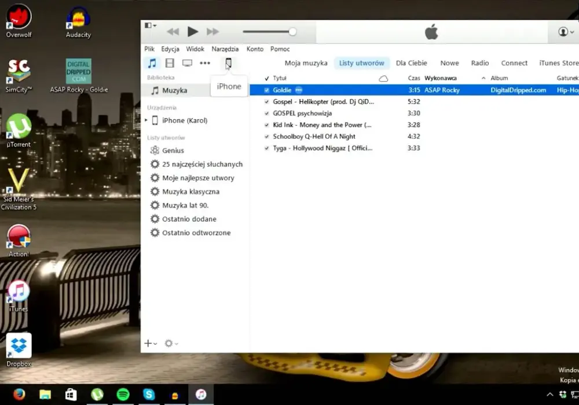Image resolution: width=579 pixels, height=405 pixels.
Task: Open the Konto menu
Action: (255, 49)
